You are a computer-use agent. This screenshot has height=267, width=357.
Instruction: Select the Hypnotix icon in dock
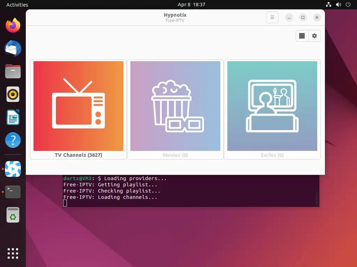tap(13, 169)
